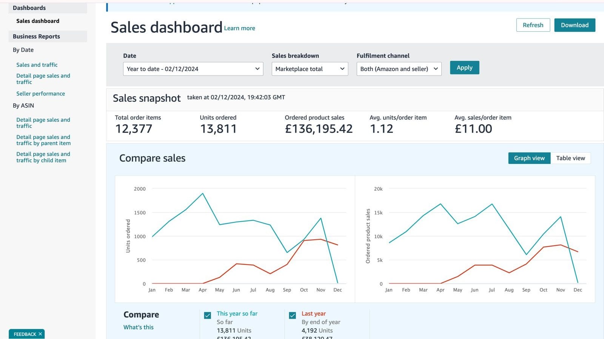Select Sales dashboard in the sidebar
This screenshot has width=604, height=339.
click(x=38, y=21)
